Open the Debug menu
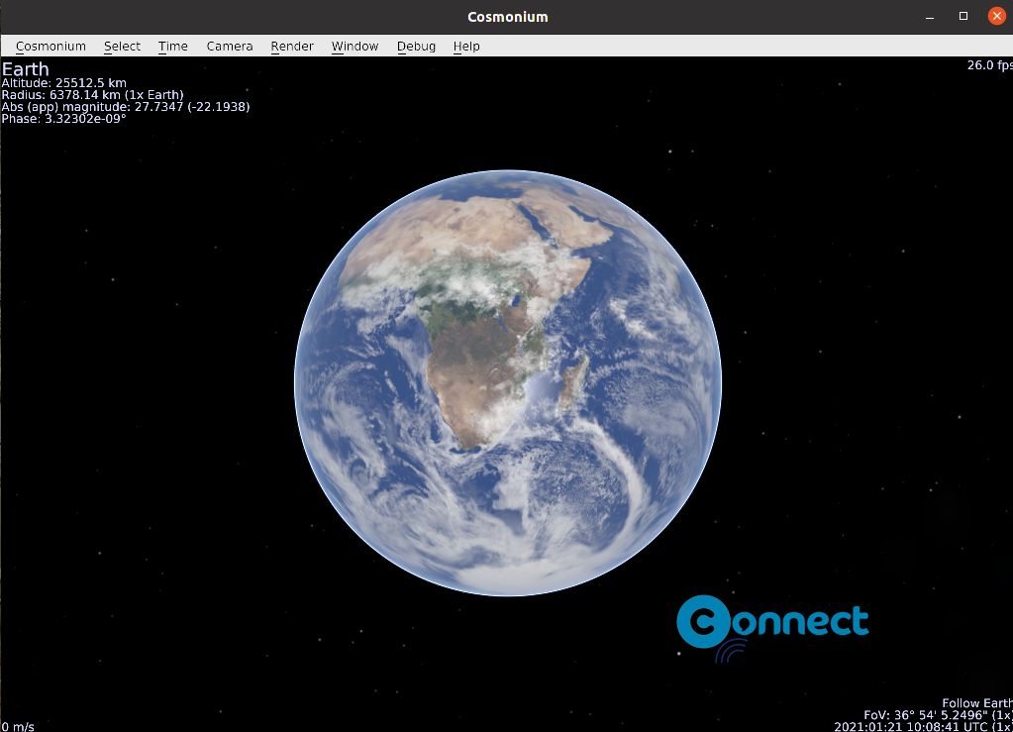Viewport: 1013px width, 732px height. click(x=416, y=46)
